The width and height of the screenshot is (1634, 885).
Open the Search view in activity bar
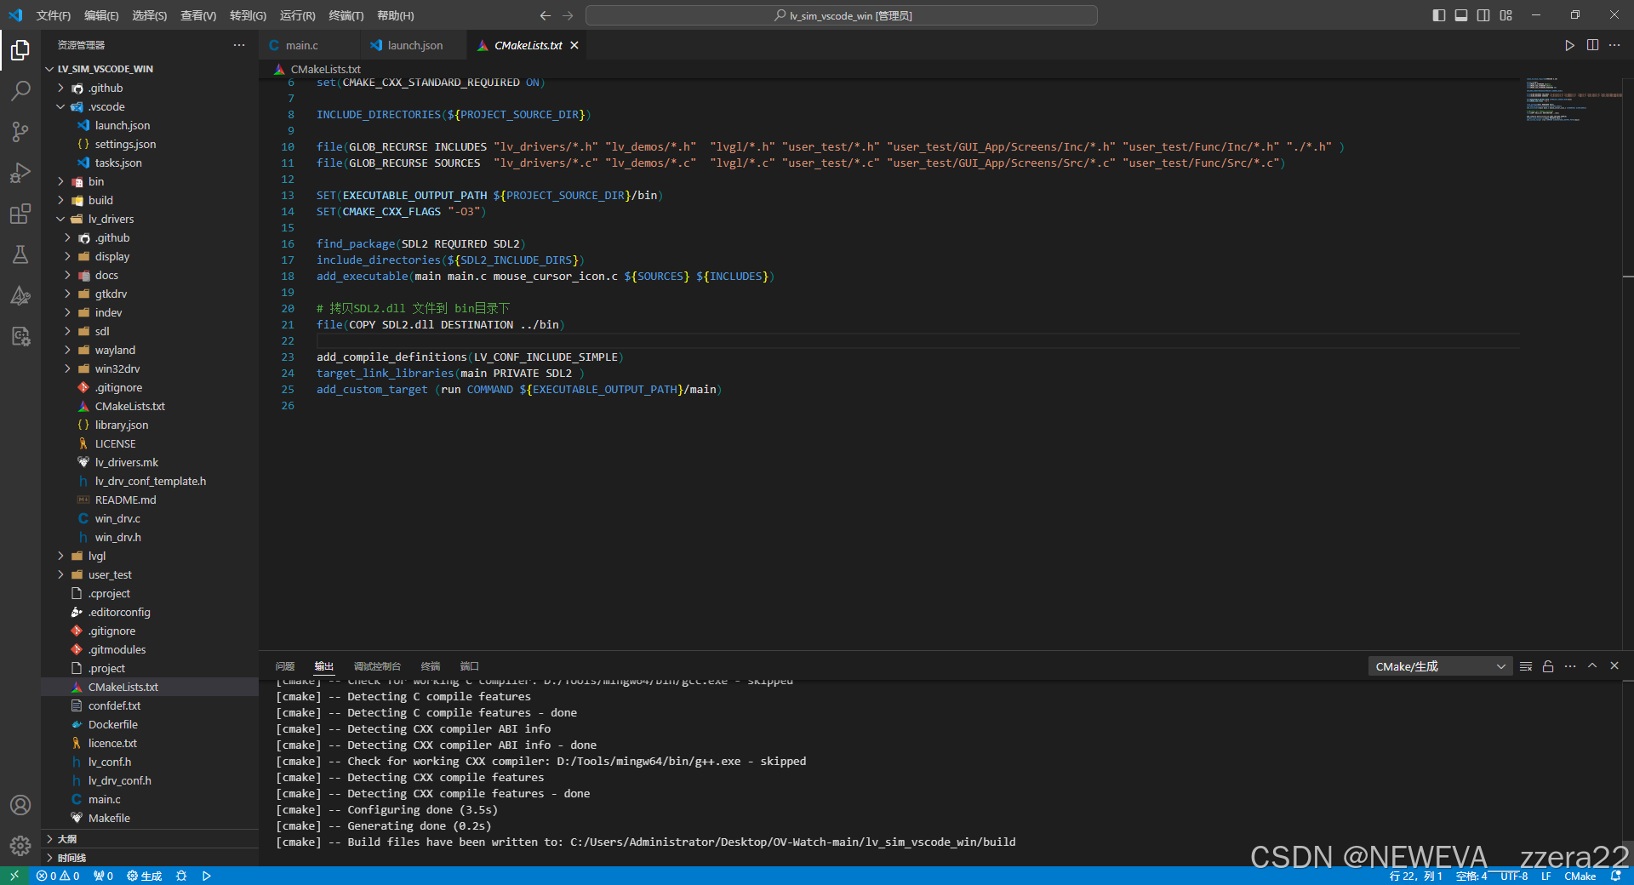pyautogui.click(x=20, y=90)
